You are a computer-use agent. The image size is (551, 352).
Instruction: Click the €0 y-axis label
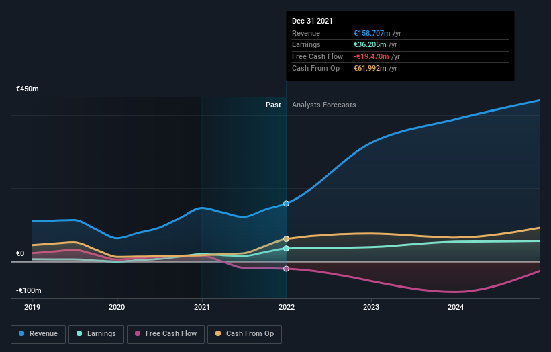20,253
